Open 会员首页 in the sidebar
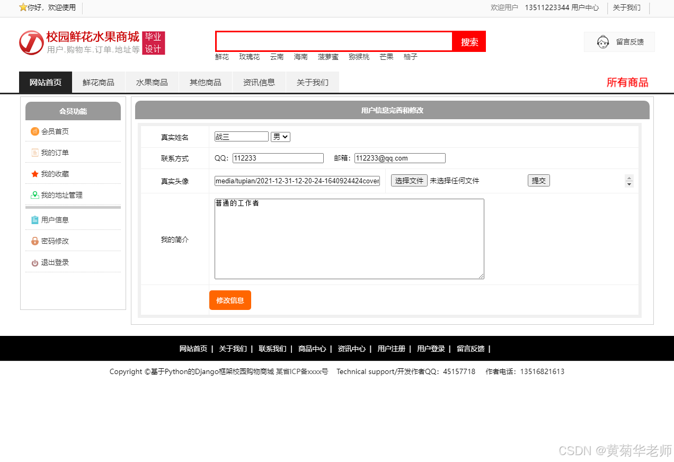The width and height of the screenshot is (674, 462). pyautogui.click(x=55, y=131)
